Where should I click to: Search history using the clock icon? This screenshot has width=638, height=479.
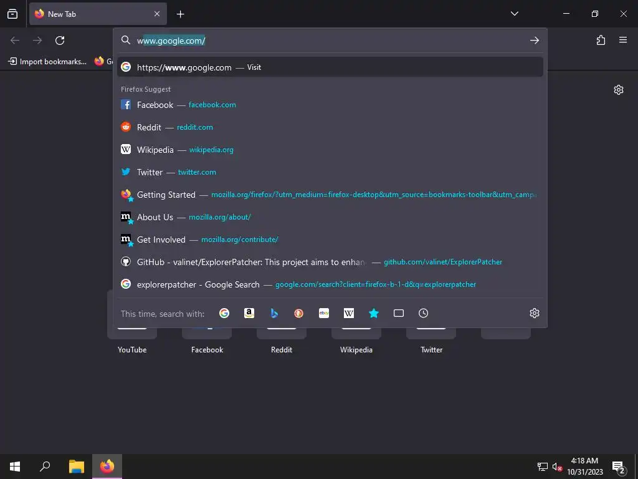424,313
